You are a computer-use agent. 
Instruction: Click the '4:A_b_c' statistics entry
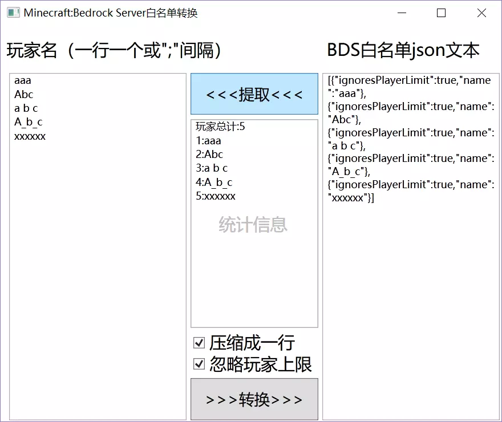(x=214, y=182)
